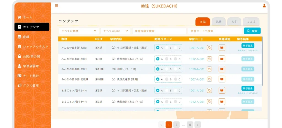Focus the 学習コードで検索 input field

tap(215, 31)
